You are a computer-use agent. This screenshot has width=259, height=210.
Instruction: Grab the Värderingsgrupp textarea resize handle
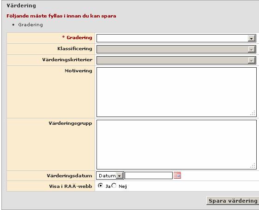253,165
